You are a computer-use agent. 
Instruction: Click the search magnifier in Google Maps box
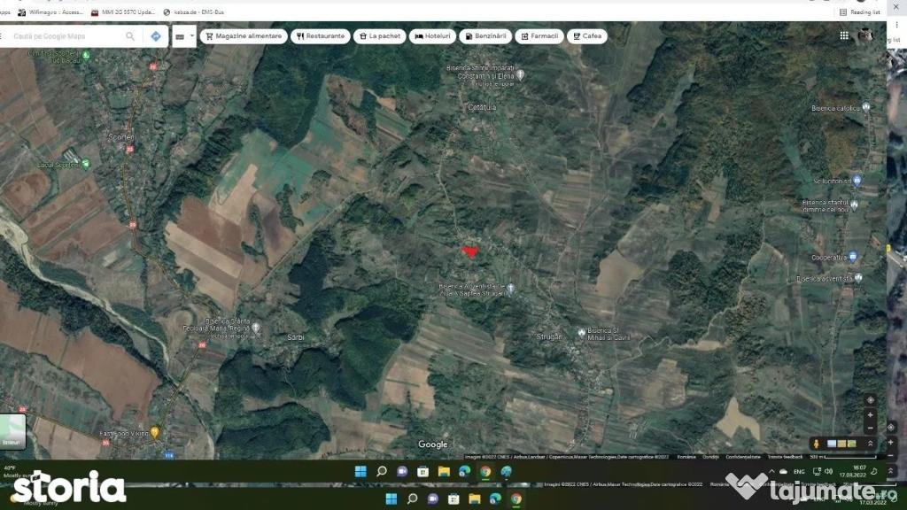[130, 36]
